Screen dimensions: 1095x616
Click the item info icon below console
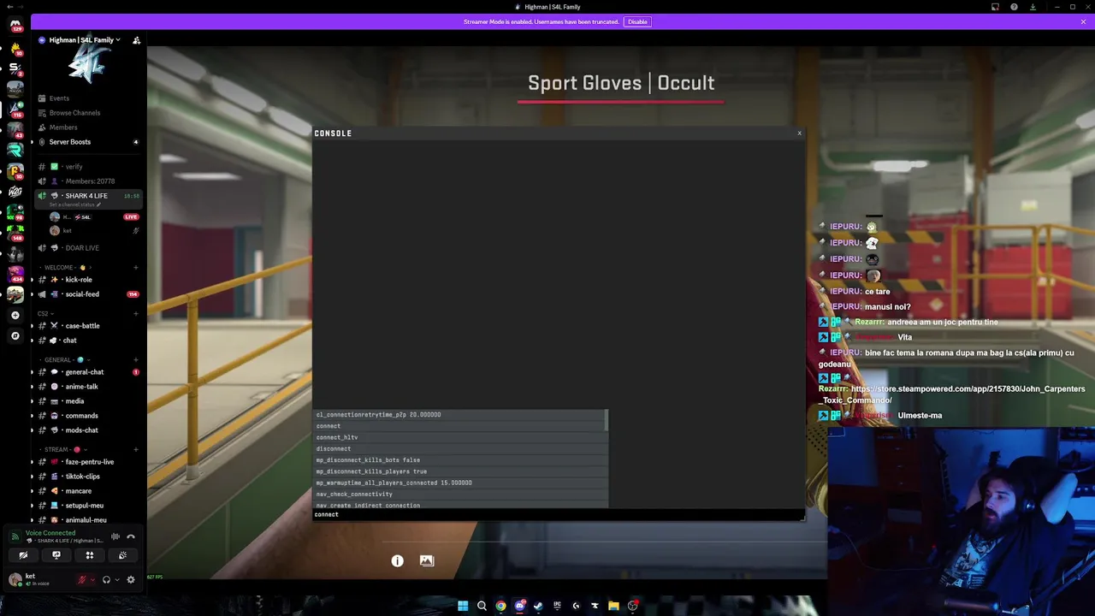[398, 561]
